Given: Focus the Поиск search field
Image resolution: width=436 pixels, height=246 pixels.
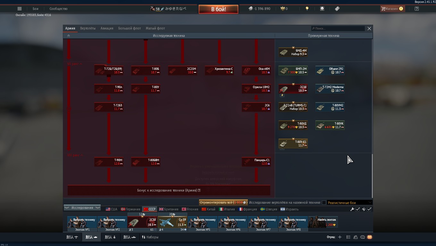Looking at the screenshot, I should coord(338,29).
